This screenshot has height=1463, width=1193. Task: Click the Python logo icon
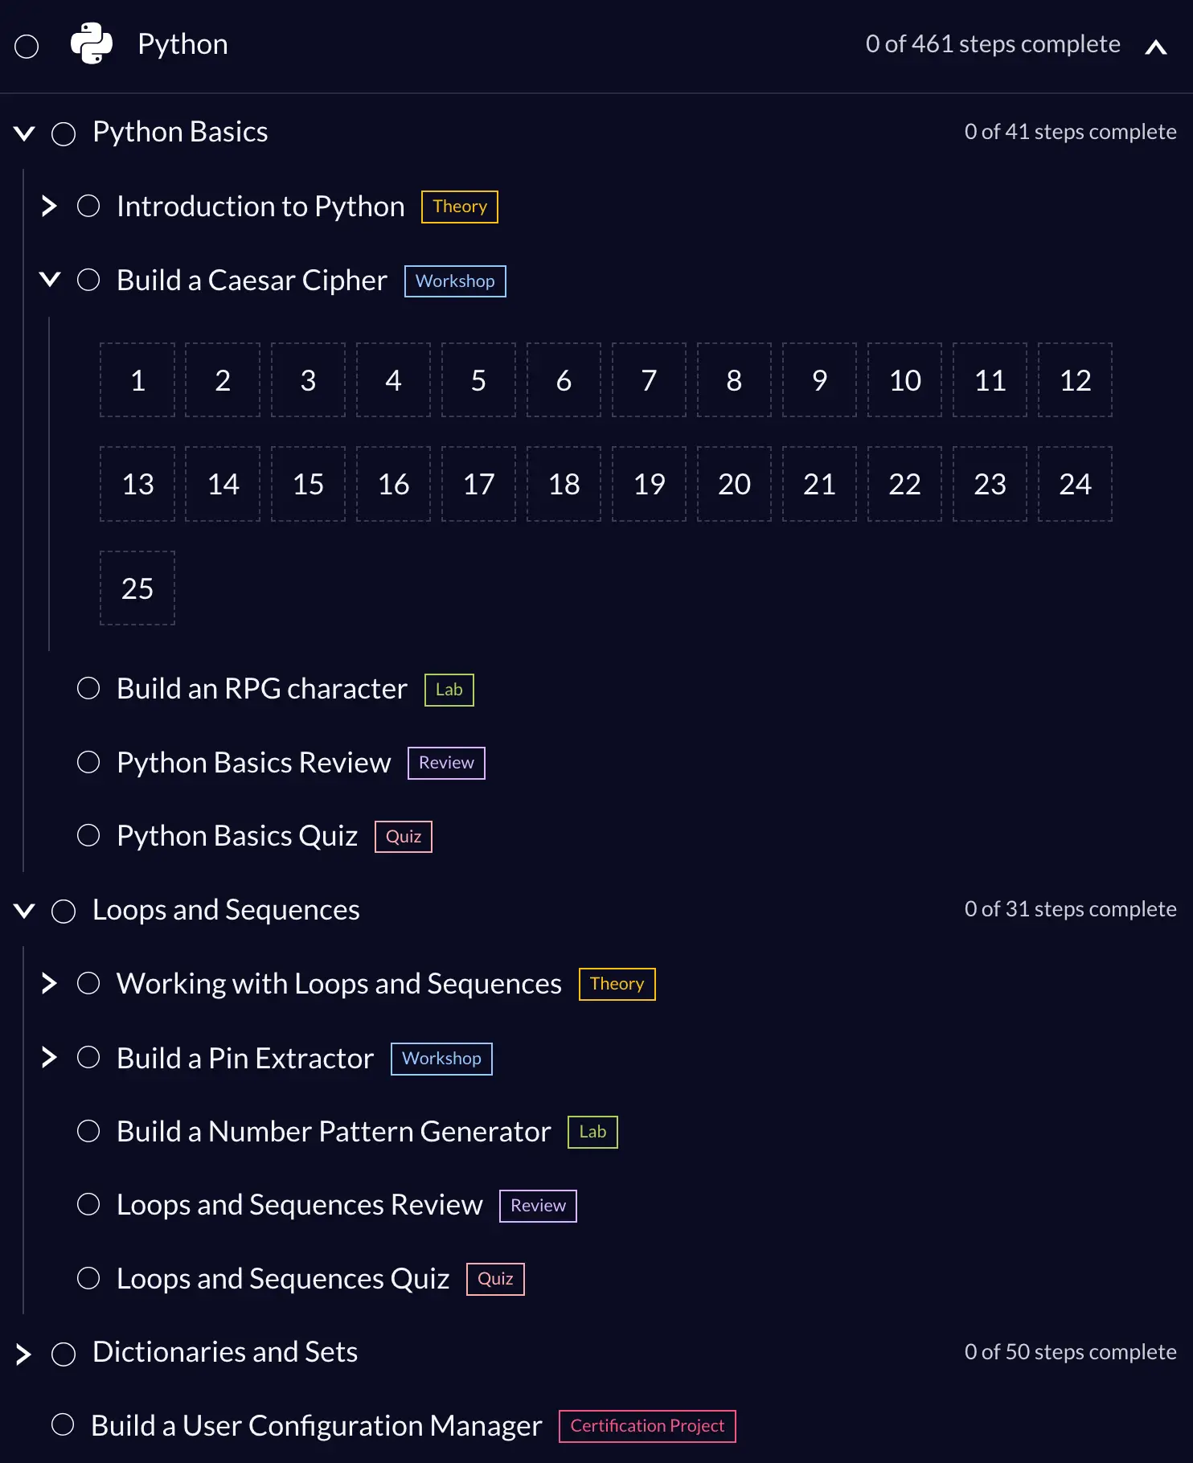point(91,43)
